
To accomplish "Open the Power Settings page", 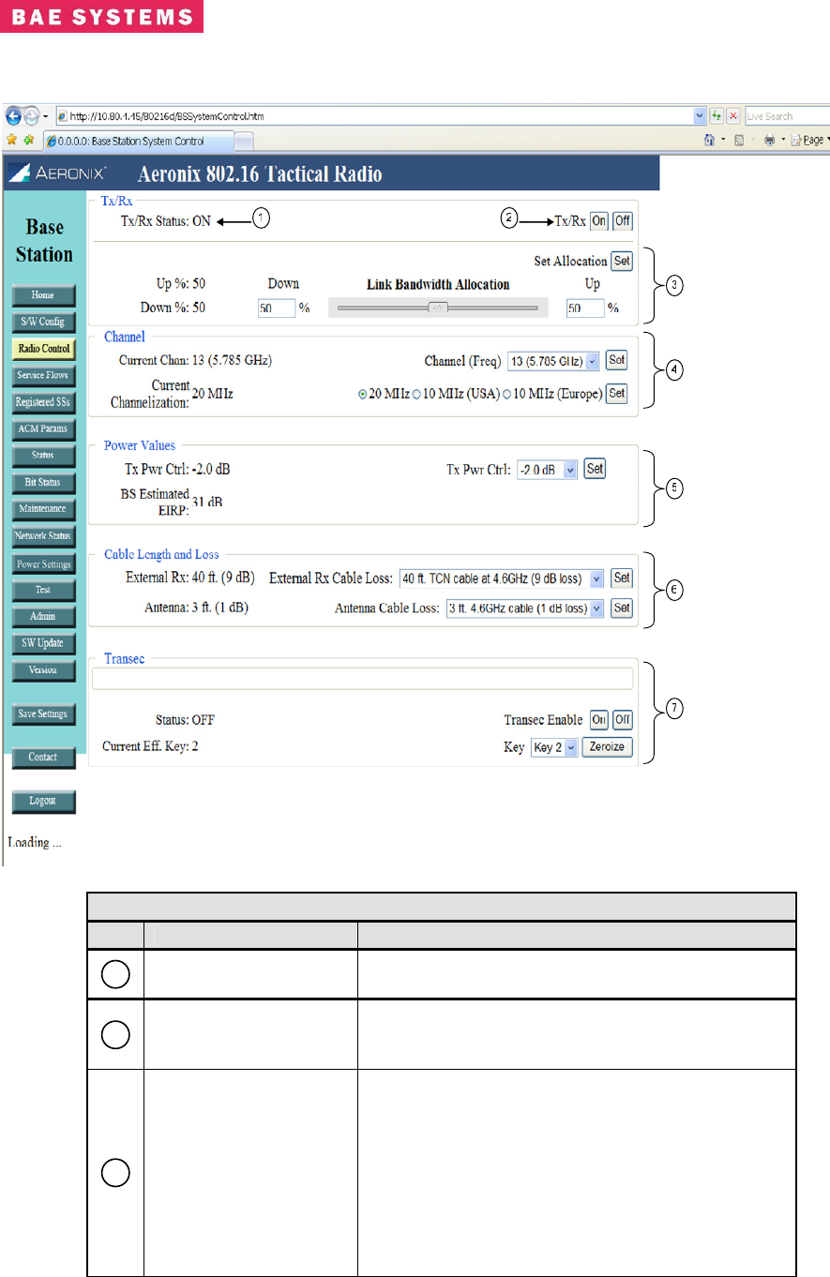I will pos(42,564).
